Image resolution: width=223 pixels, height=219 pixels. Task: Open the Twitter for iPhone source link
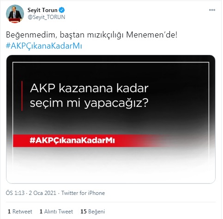coord(83,193)
